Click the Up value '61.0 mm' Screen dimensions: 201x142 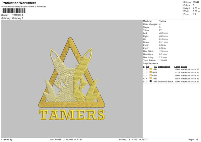(163, 39)
